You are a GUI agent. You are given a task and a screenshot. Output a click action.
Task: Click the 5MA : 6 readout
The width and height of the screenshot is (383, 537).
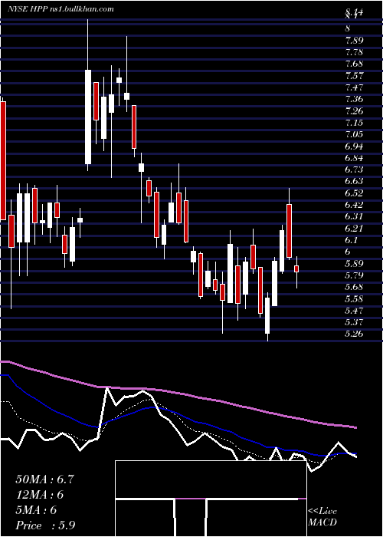tap(36, 510)
